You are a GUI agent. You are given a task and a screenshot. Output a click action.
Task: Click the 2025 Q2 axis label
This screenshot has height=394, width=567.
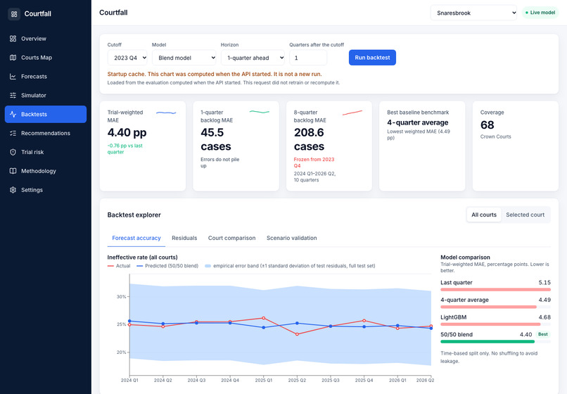(x=297, y=380)
